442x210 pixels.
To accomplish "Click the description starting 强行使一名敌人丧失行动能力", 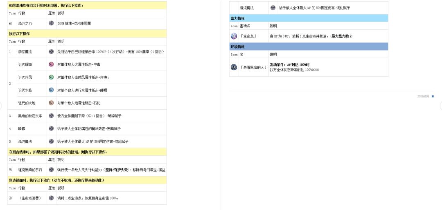I will 111,170.
